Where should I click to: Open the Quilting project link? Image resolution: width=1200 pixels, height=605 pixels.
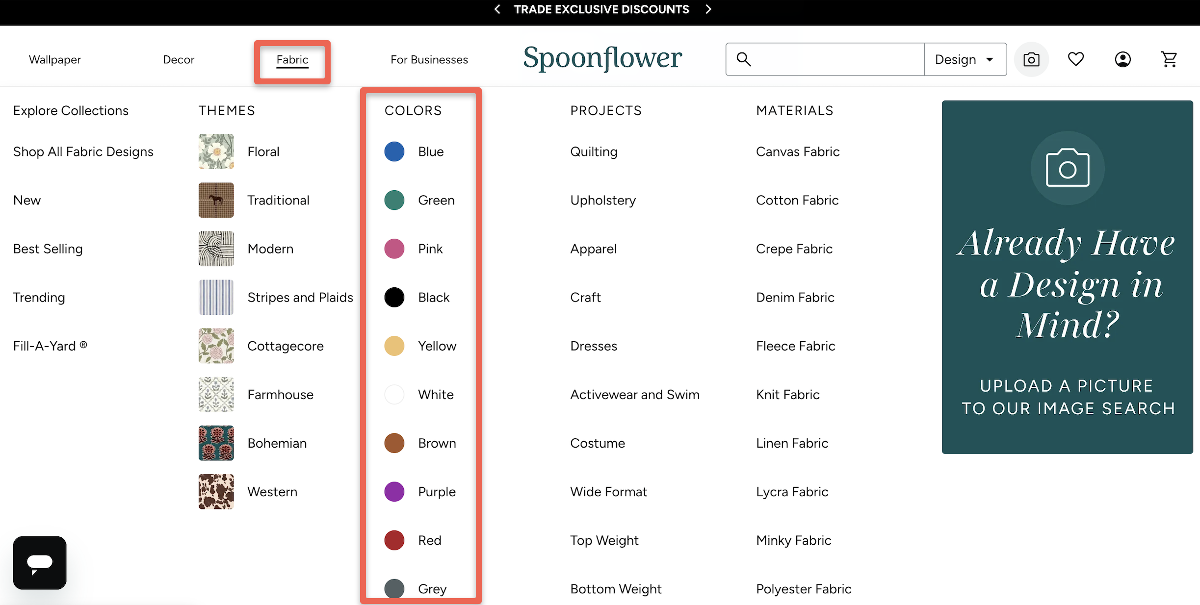click(x=594, y=151)
